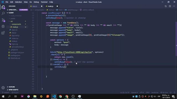Open index.css in the file tree

pos(15,38)
